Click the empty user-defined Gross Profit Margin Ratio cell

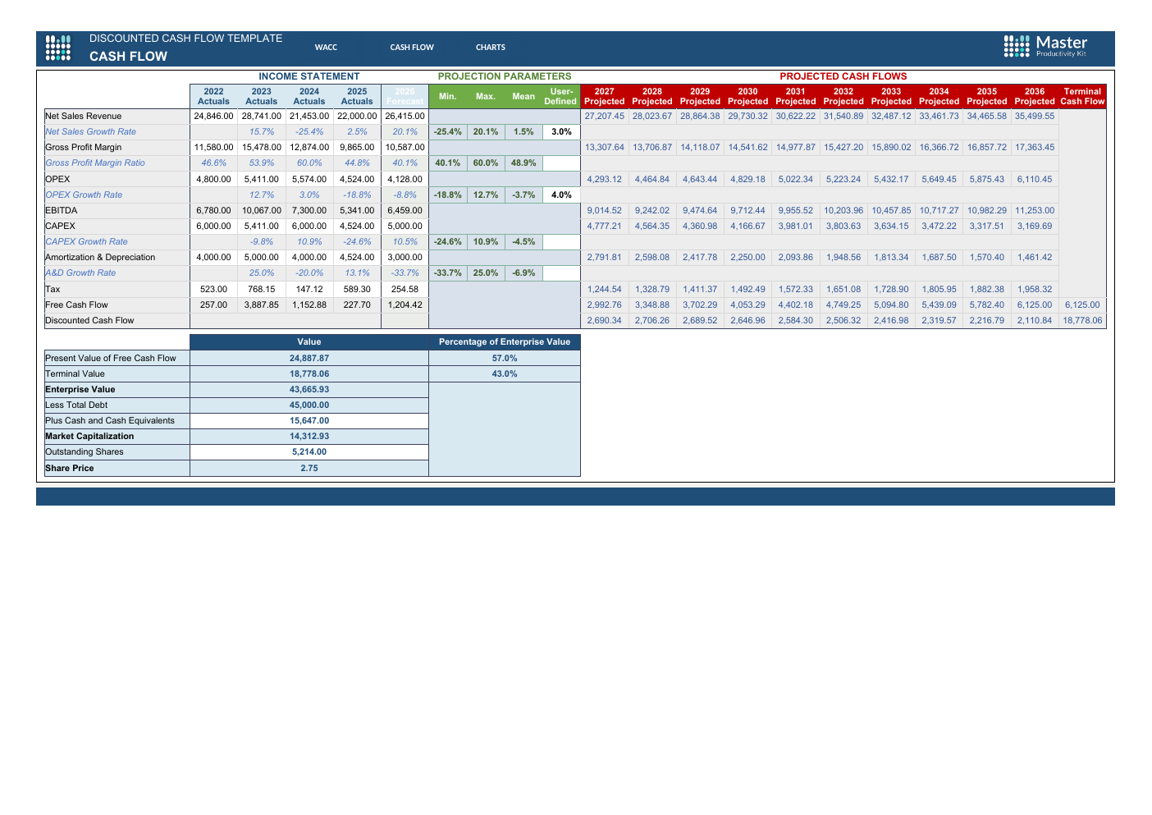point(561,163)
